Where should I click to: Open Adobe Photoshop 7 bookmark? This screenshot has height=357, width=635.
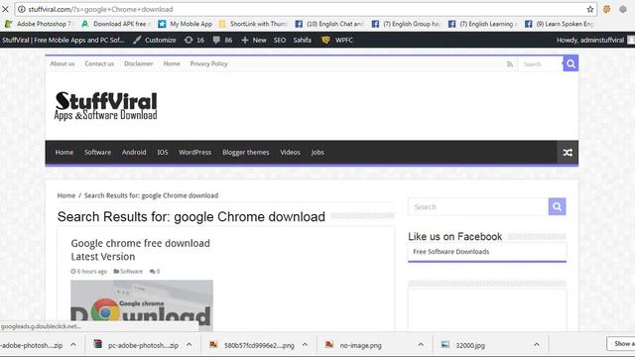39,24
